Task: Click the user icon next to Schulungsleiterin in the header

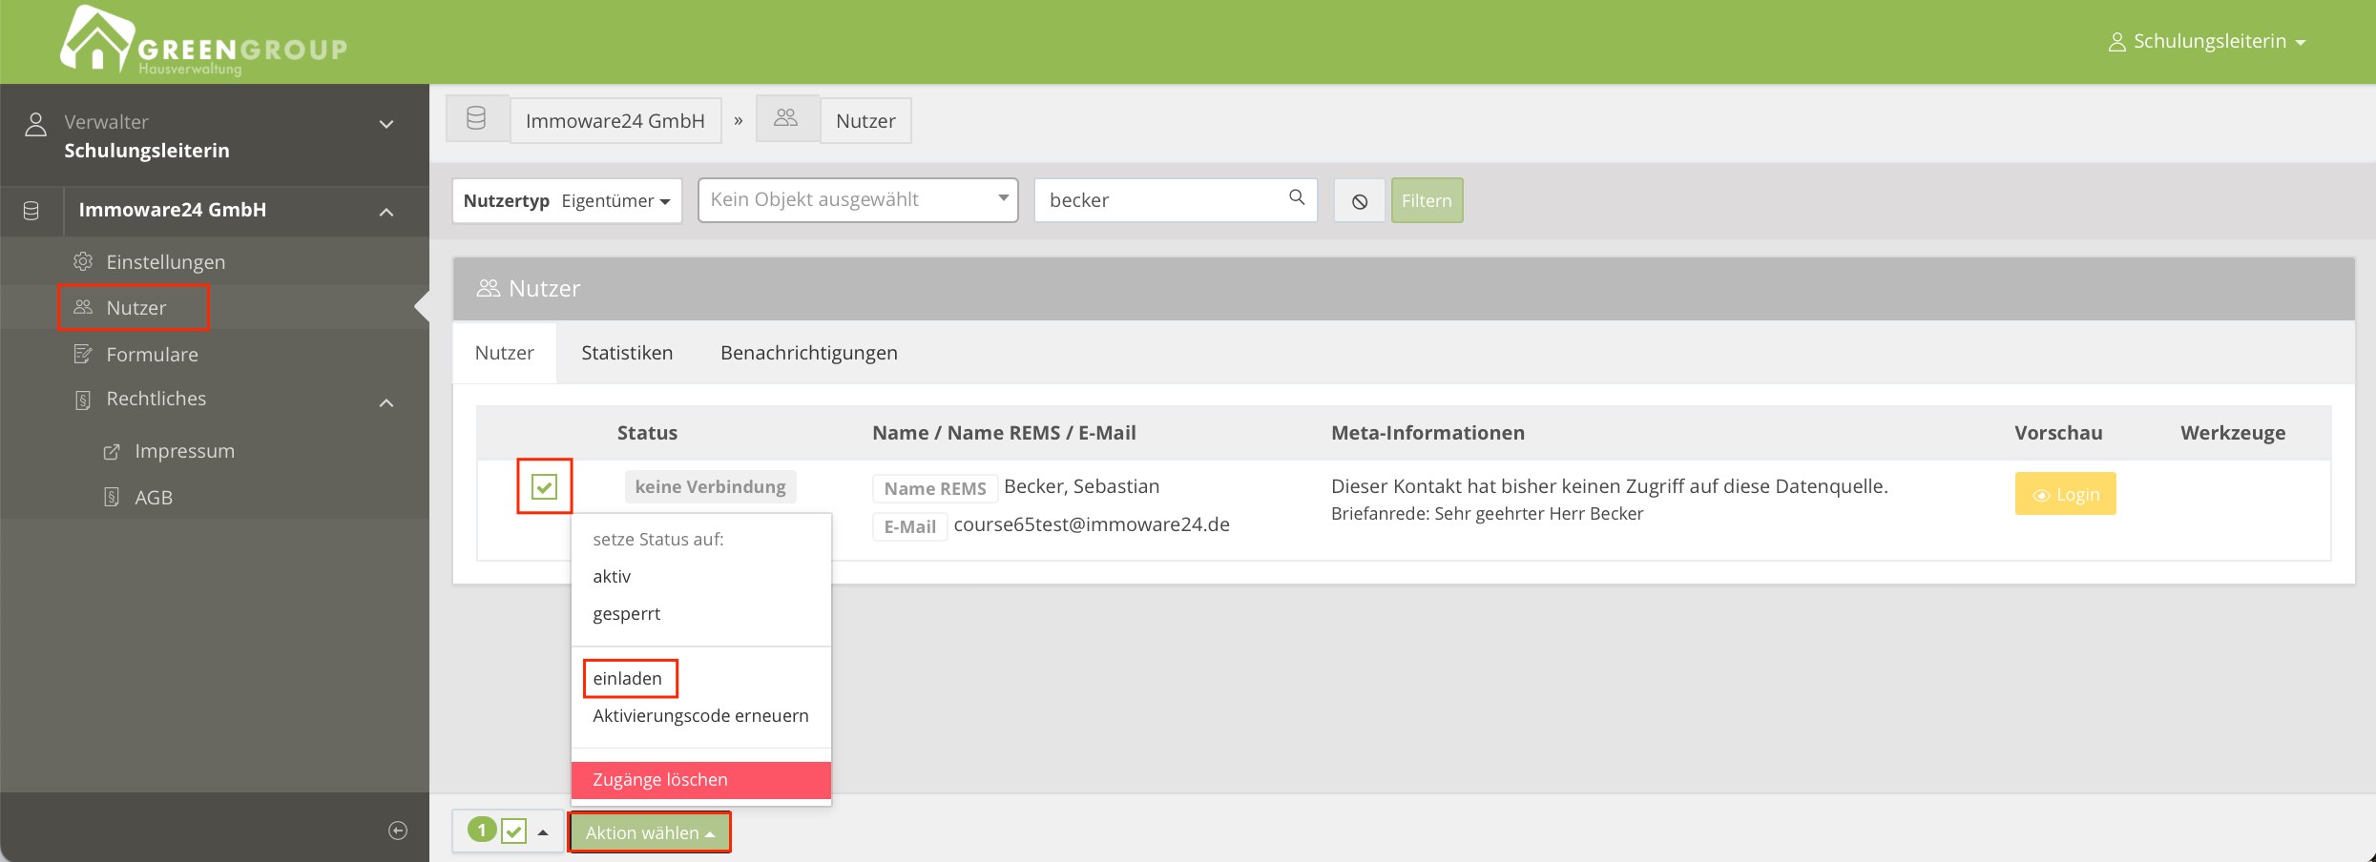Action: pyautogui.click(x=2116, y=42)
